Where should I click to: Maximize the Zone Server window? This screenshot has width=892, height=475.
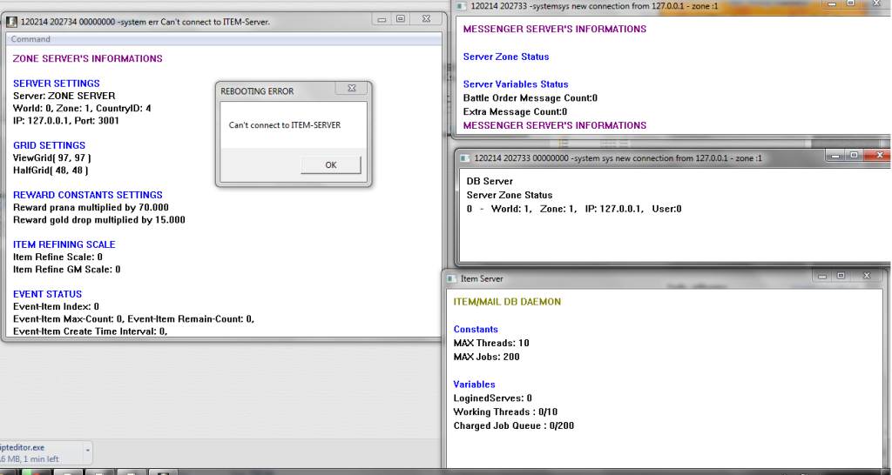pos(400,19)
